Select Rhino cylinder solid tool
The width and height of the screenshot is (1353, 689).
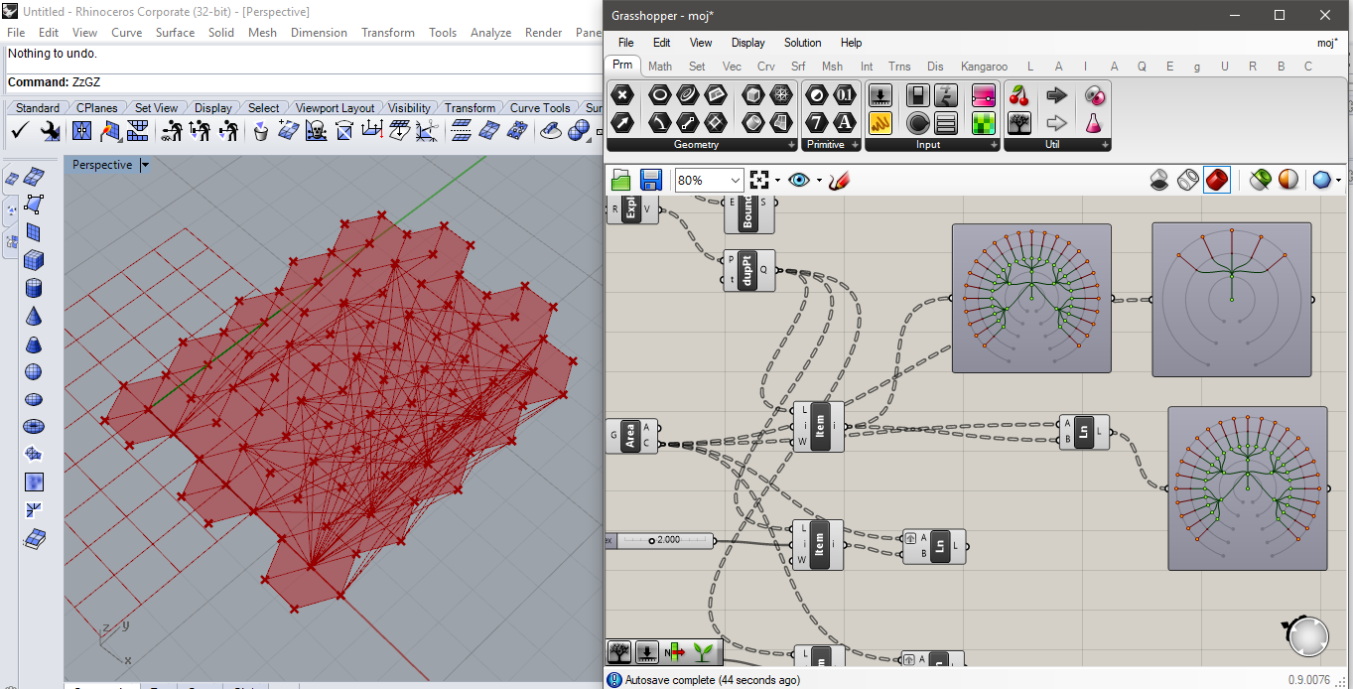click(x=34, y=289)
